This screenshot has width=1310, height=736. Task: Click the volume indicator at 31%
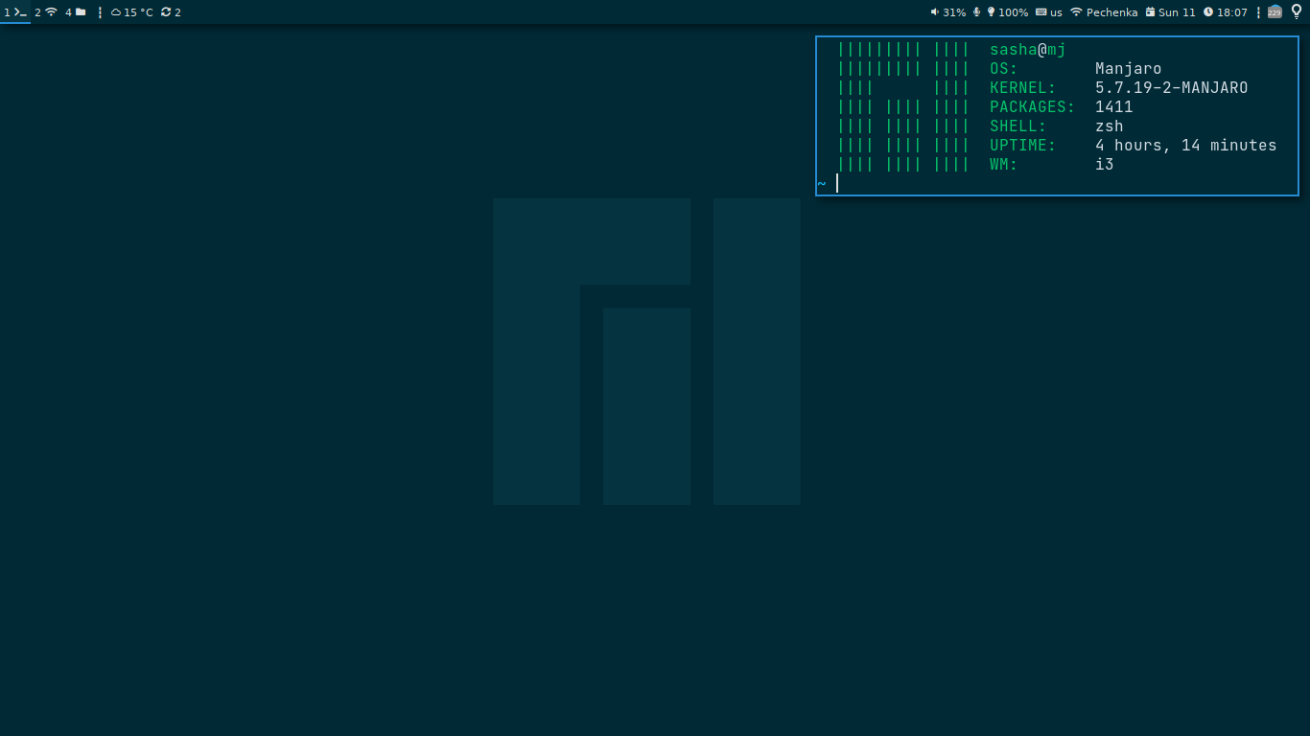click(x=947, y=12)
